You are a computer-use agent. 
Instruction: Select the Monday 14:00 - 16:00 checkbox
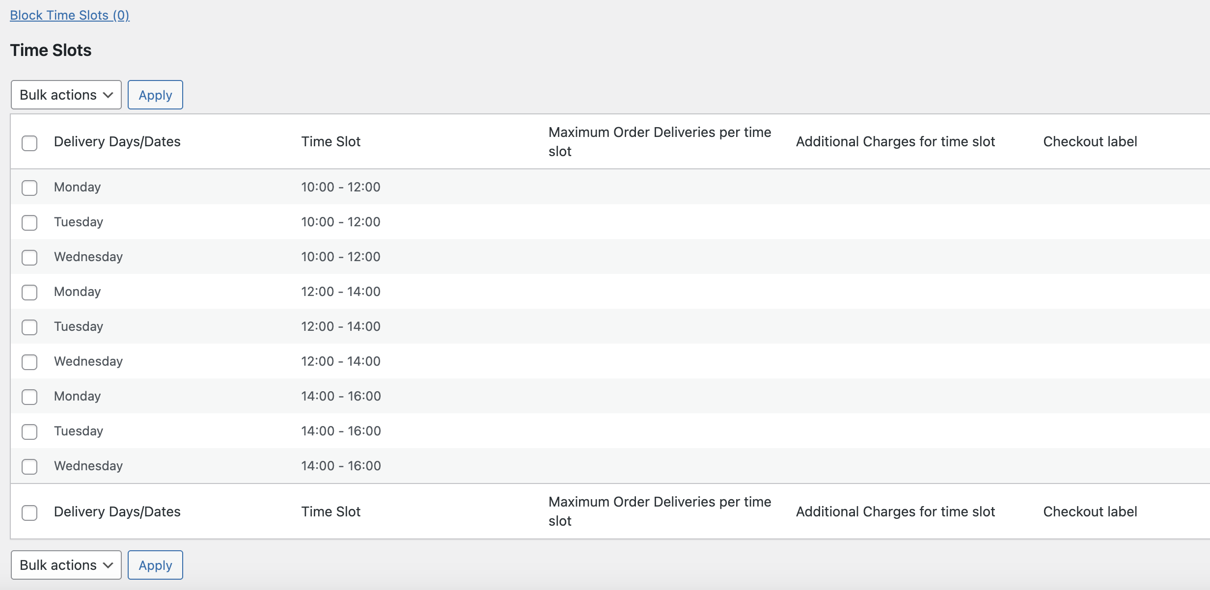(x=29, y=397)
